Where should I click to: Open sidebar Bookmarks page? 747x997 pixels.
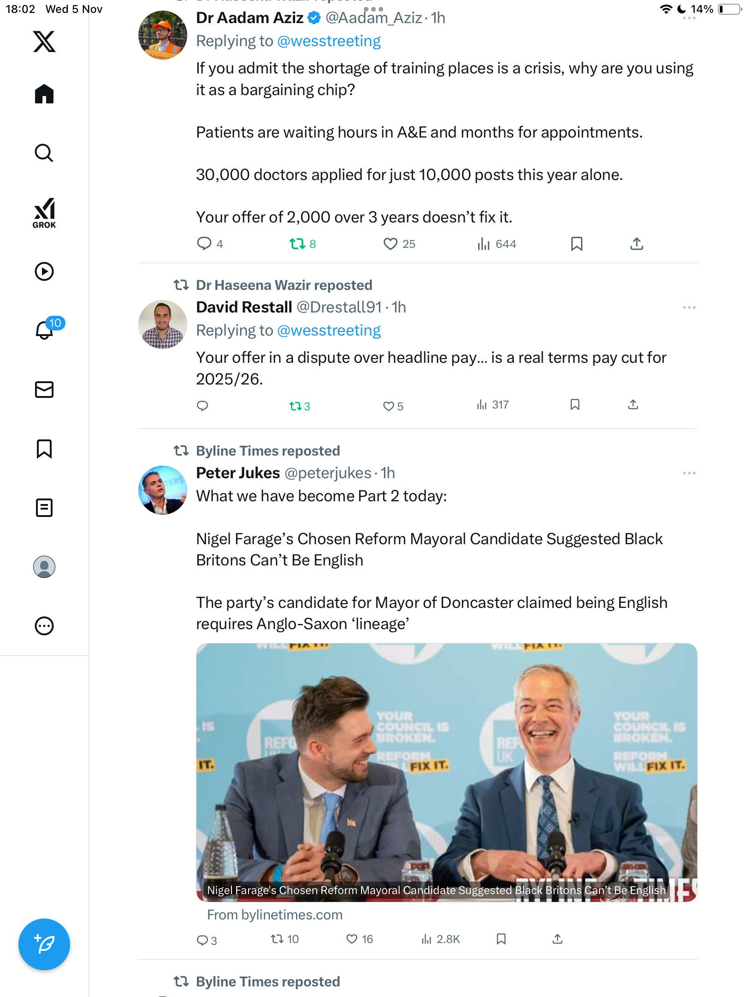point(44,449)
